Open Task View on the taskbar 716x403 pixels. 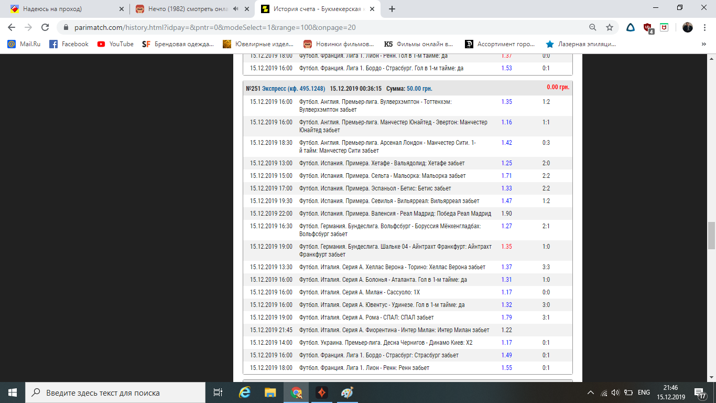[218, 393]
